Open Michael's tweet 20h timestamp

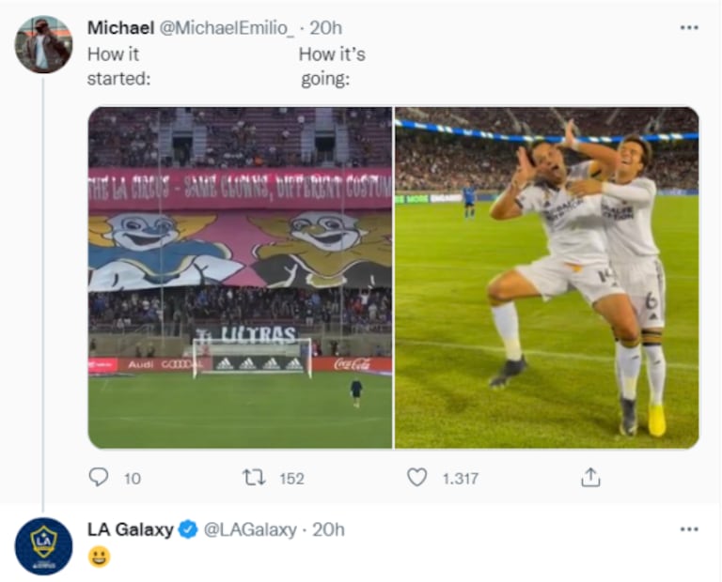point(326,28)
